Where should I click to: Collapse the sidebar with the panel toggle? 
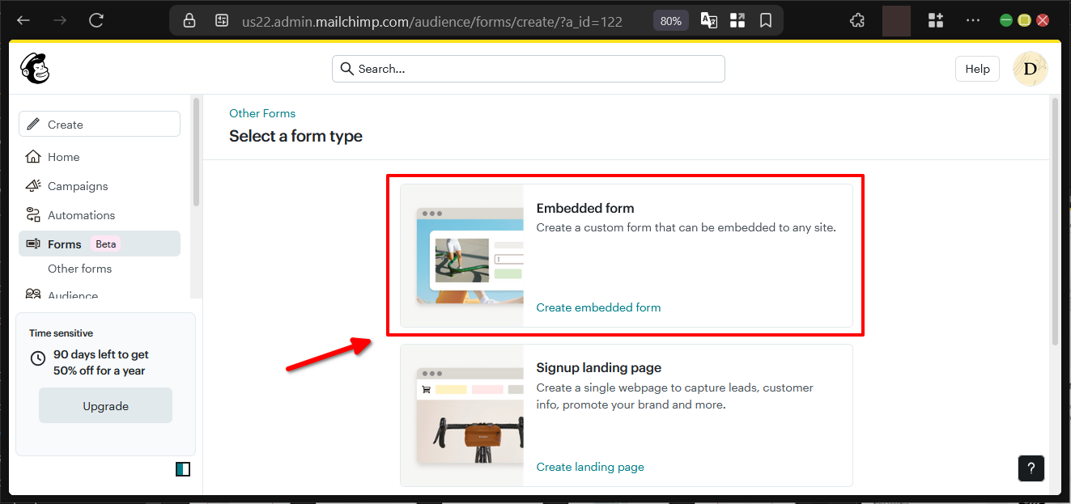click(x=183, y=468)
